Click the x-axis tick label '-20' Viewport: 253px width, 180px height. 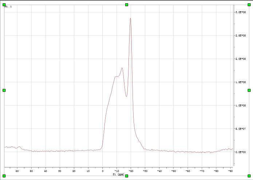(131, 171)
